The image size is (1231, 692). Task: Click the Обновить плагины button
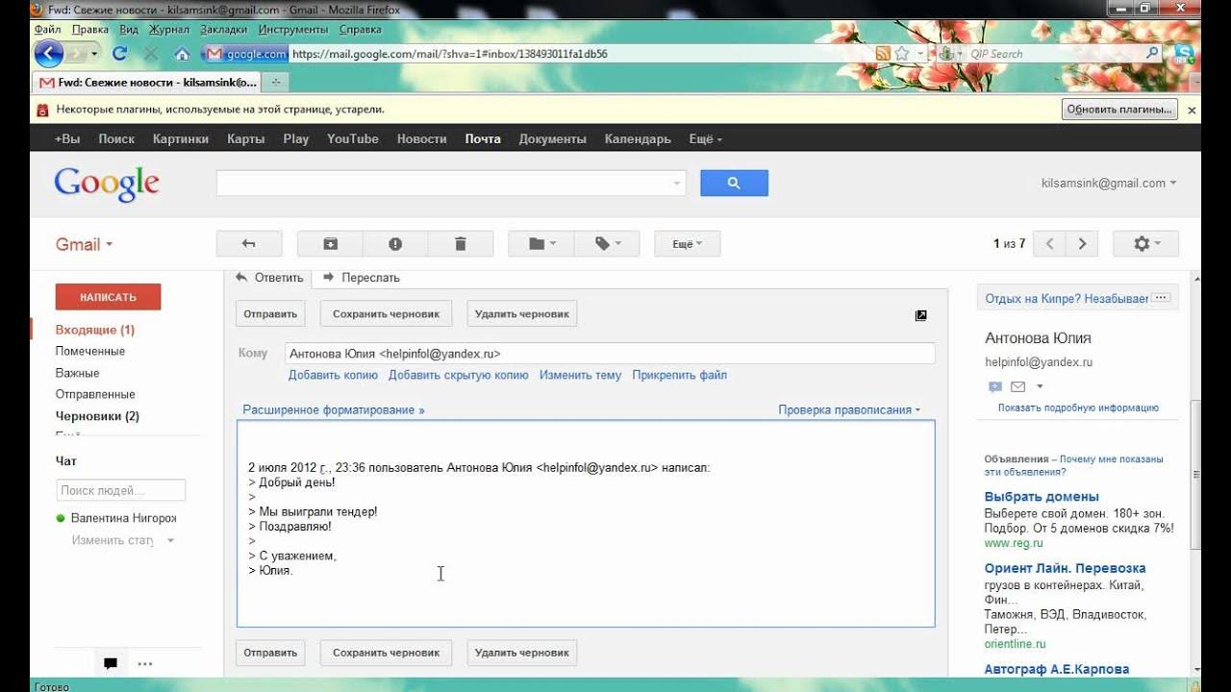1119,110
